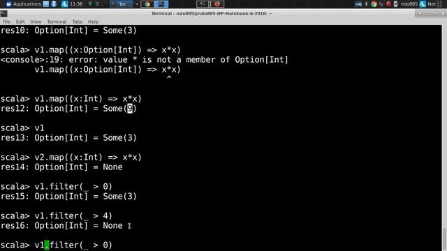Click the error line 'value * is not a member'
The height and width of the screenshot is (251, 447).
coord(145,60)
